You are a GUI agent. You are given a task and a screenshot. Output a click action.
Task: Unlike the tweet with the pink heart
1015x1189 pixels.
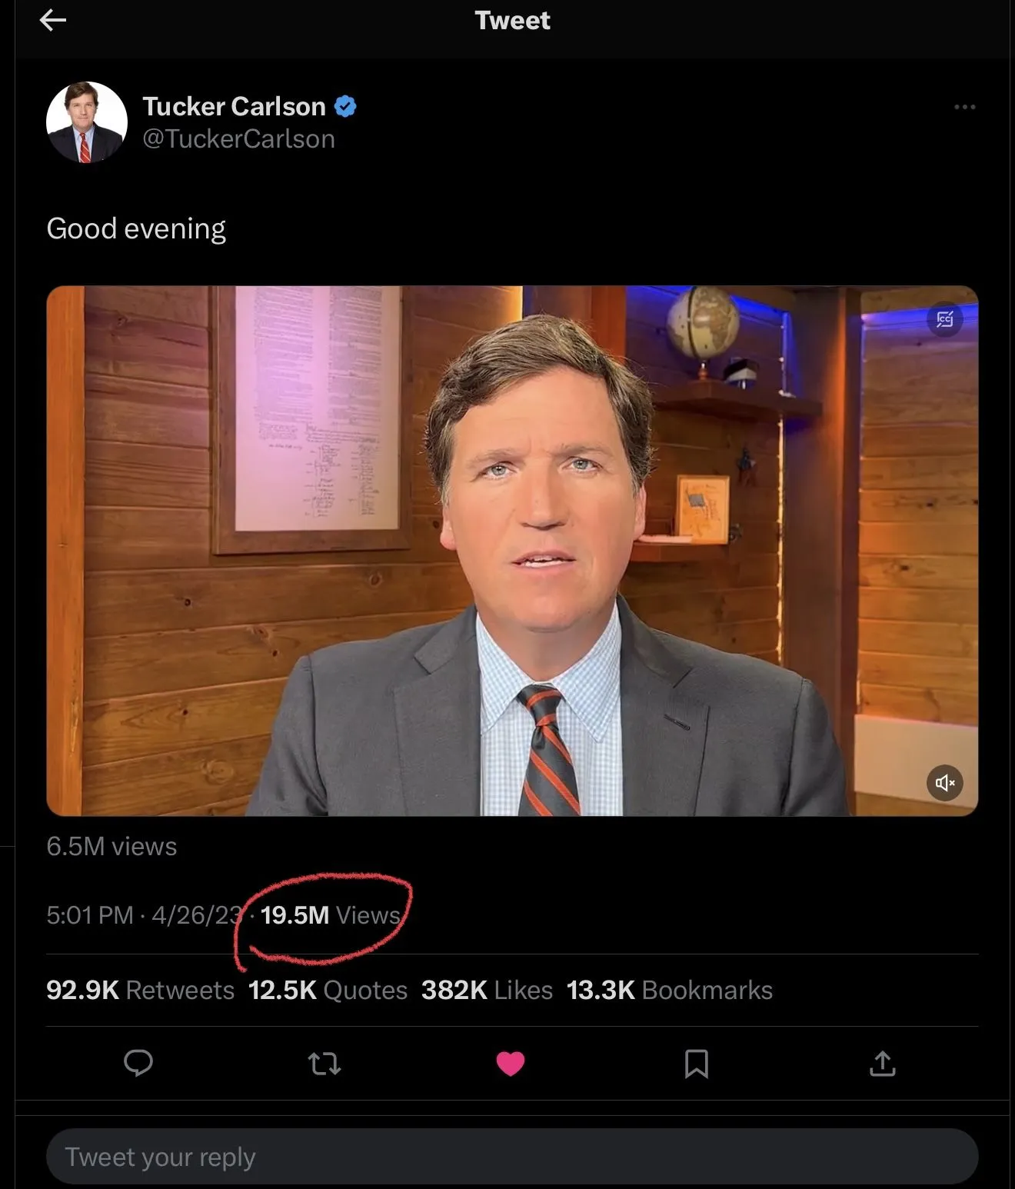point(511,1064)
